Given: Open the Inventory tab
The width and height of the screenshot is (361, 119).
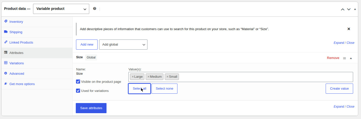Looking at the screenshot, I should point(37,22).
